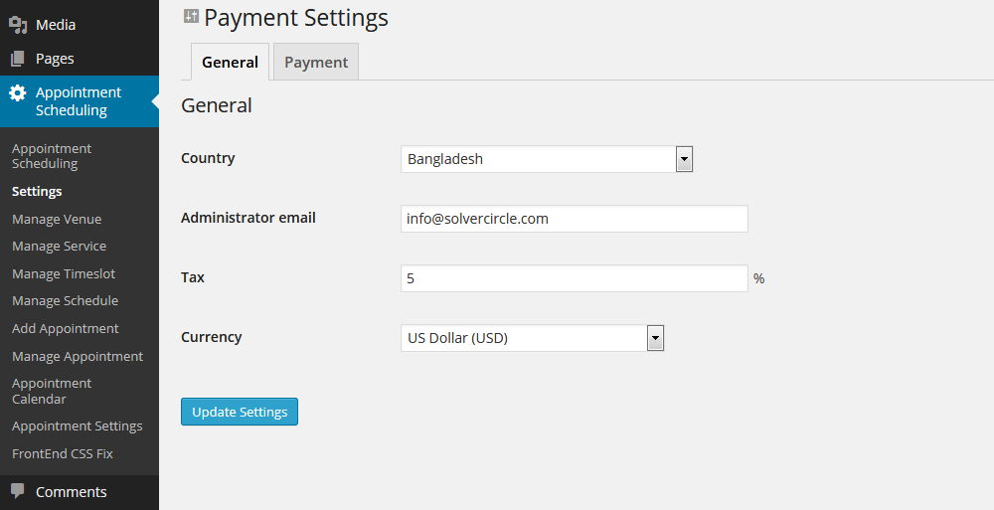
Task: Open the Country dropdown arrow
Action: [x=684, y=159]
